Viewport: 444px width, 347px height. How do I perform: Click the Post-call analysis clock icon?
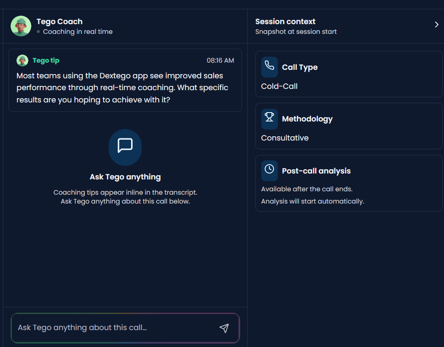point(269,171)
